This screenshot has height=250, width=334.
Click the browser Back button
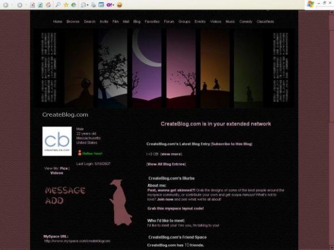point(6,5)
